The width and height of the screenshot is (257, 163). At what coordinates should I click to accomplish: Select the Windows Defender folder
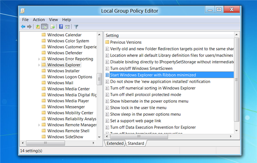65,53
